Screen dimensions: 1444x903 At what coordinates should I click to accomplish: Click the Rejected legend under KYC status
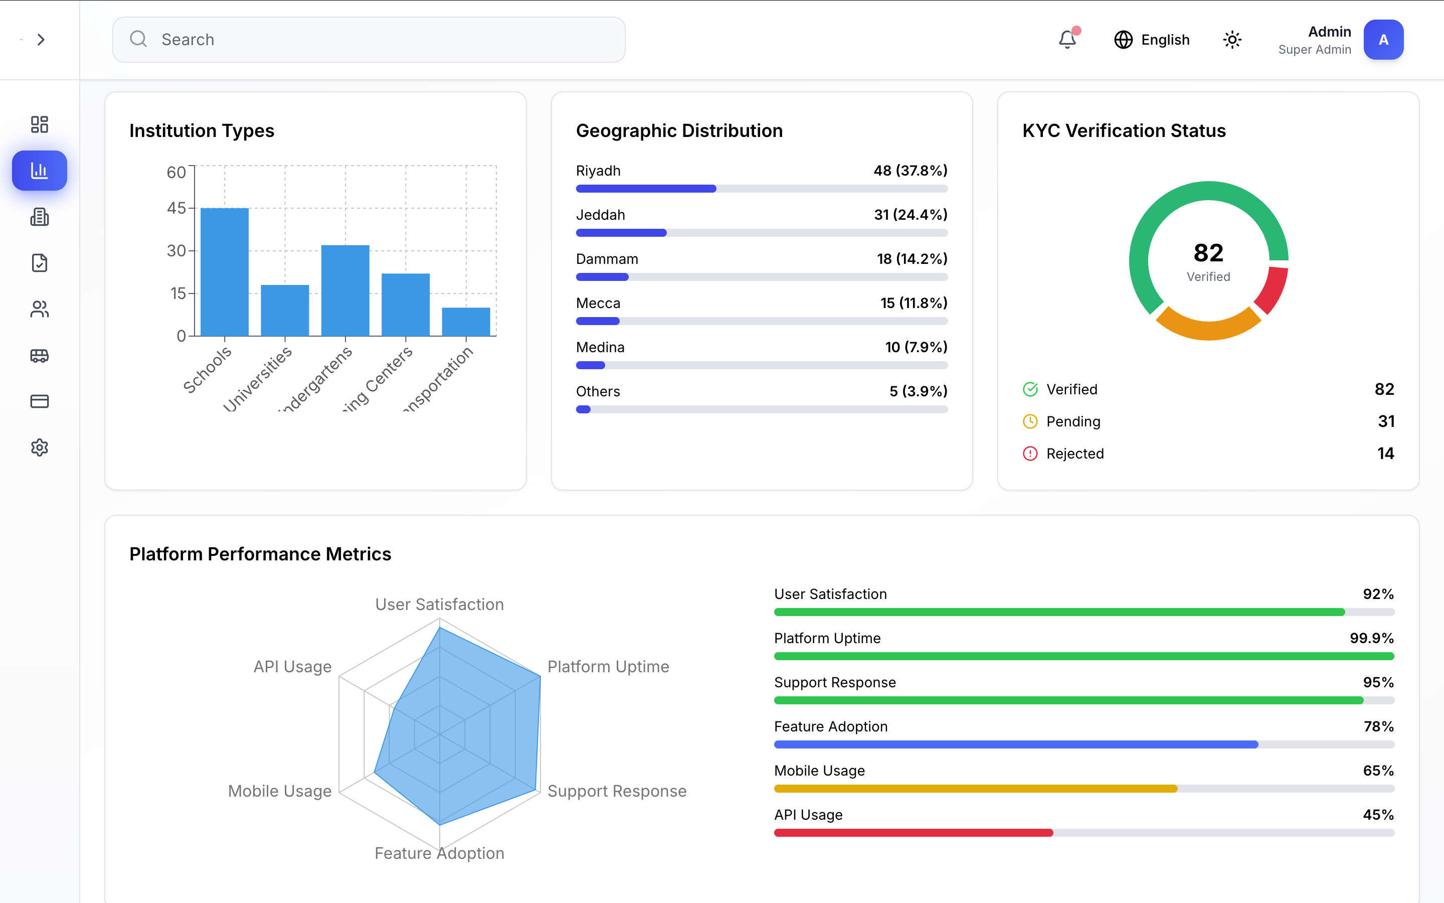(1075, 454)
